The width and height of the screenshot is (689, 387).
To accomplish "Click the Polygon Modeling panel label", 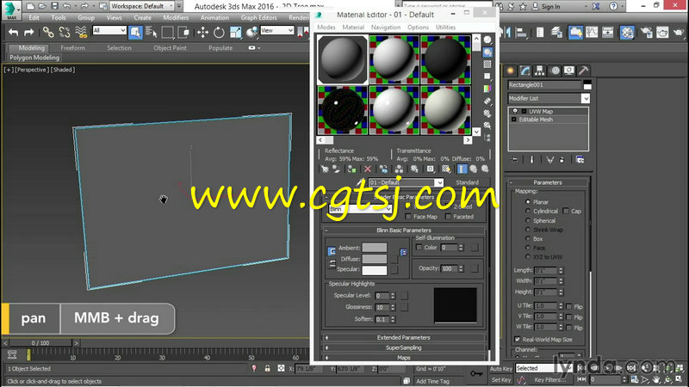I will (34, 58).
